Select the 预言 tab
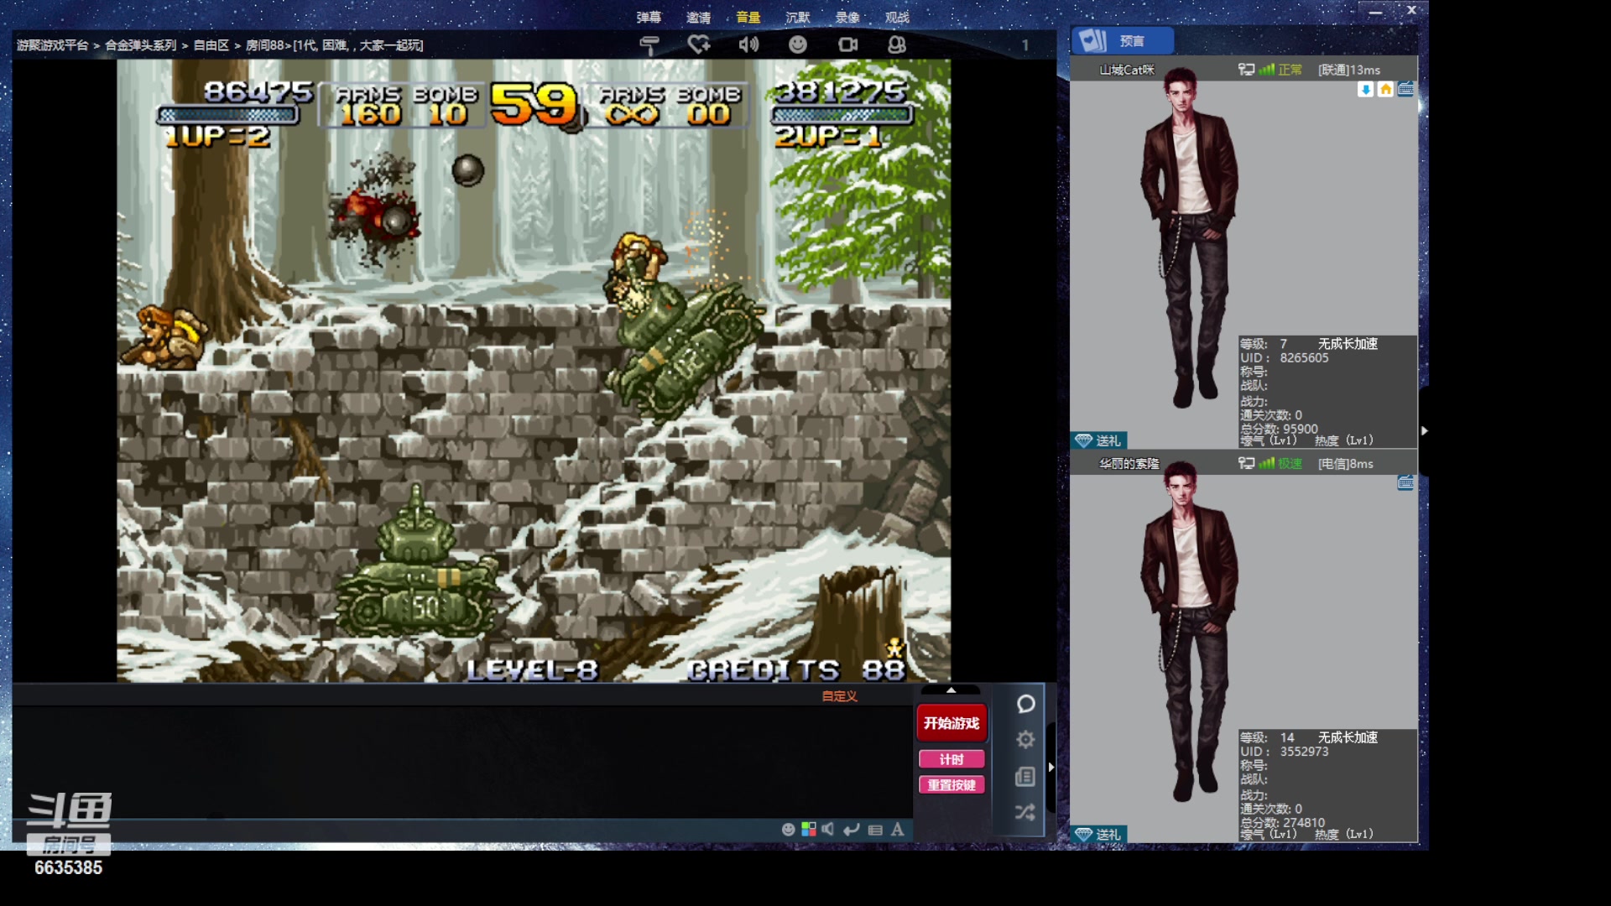Screen dimensions: 1611x906 1122,40
